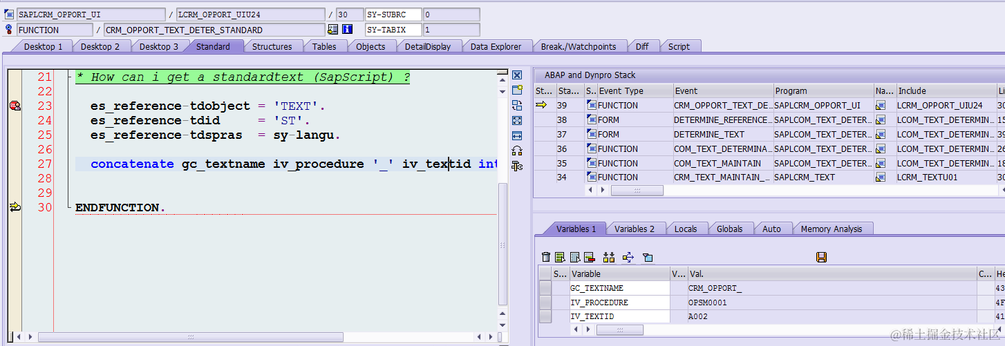Click the stack table's horizontal scrollbar thumb
1005x346 pixels.
637,190
